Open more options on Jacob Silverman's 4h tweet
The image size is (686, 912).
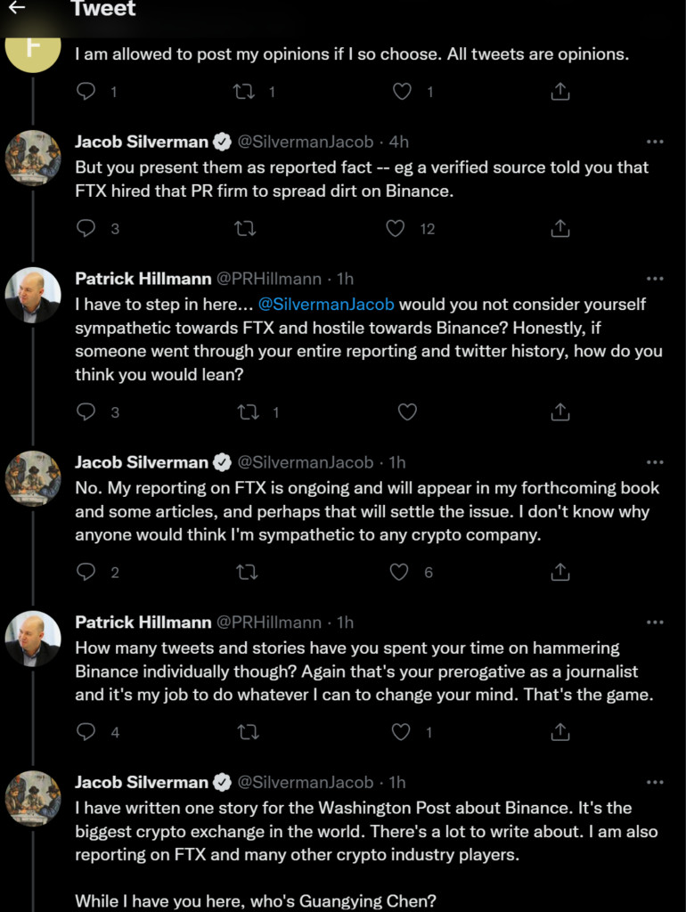(x=655, y=142)
